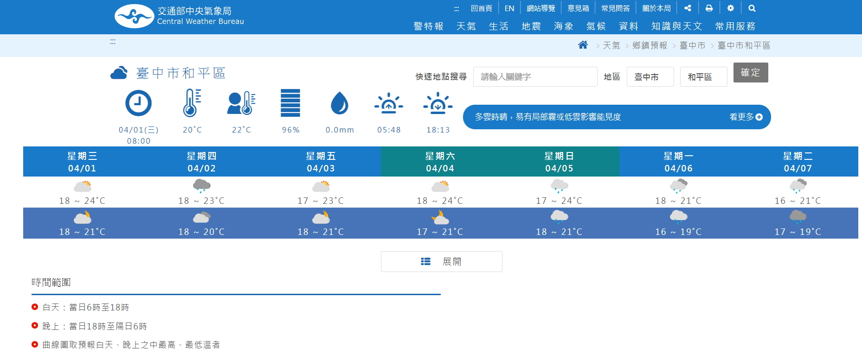862x354 pixels.
Task: Click the sunrise time icon
Action: point(389,103)
